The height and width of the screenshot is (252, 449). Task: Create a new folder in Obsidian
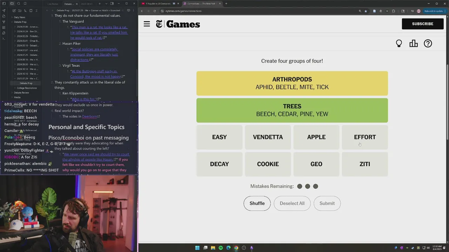point(20,10)
